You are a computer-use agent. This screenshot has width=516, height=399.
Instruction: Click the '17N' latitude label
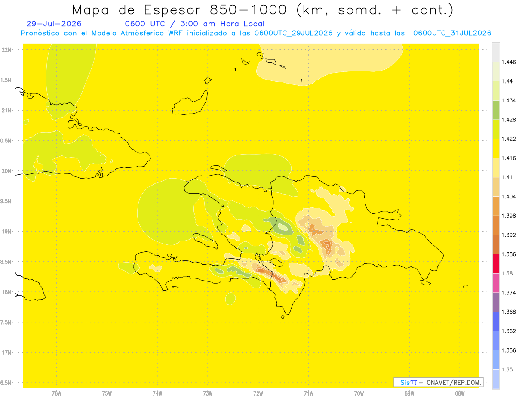pyautogui.click(x=7, y=353)
